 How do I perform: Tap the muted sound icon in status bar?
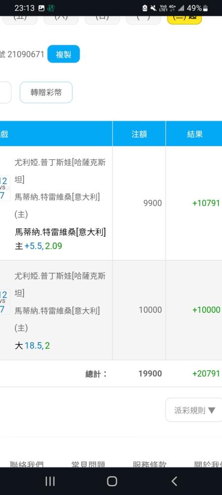153,8
